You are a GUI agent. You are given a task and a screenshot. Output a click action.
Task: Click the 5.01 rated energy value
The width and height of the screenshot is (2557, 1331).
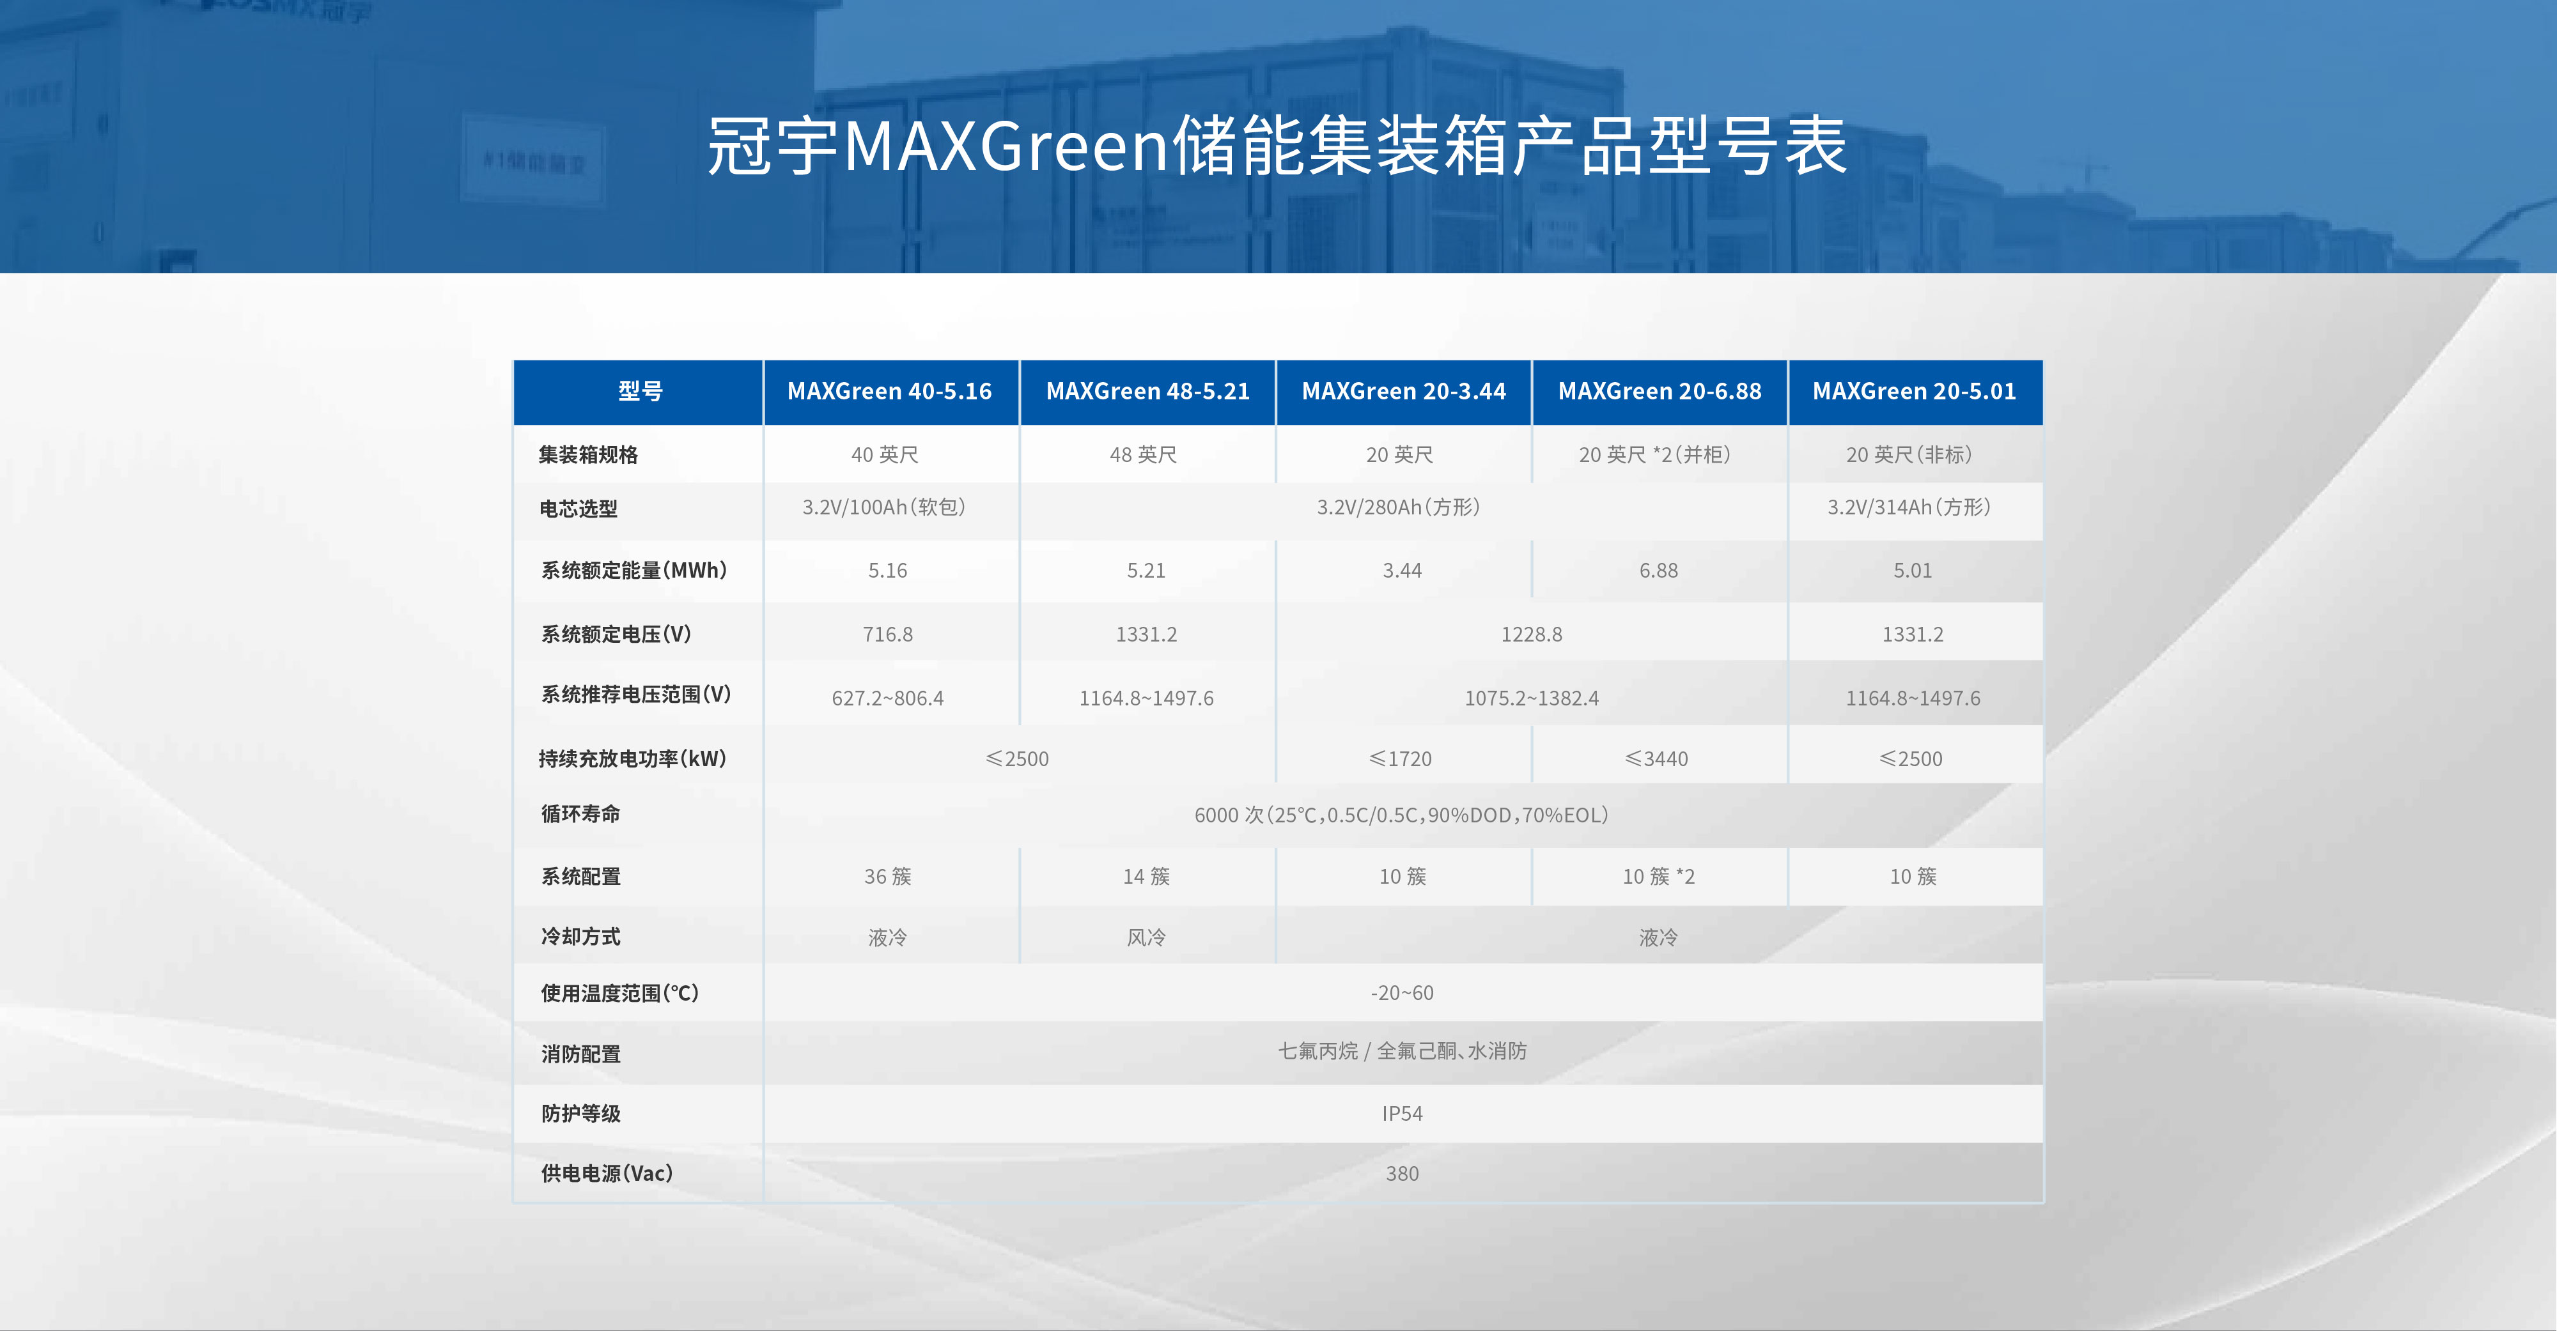click(x=1913, y=571)
